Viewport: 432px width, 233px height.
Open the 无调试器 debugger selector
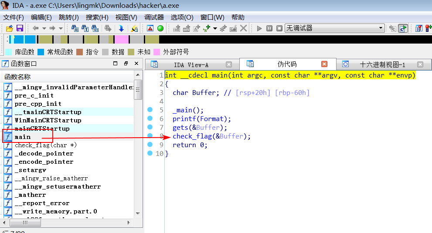(x=335, y=28)
